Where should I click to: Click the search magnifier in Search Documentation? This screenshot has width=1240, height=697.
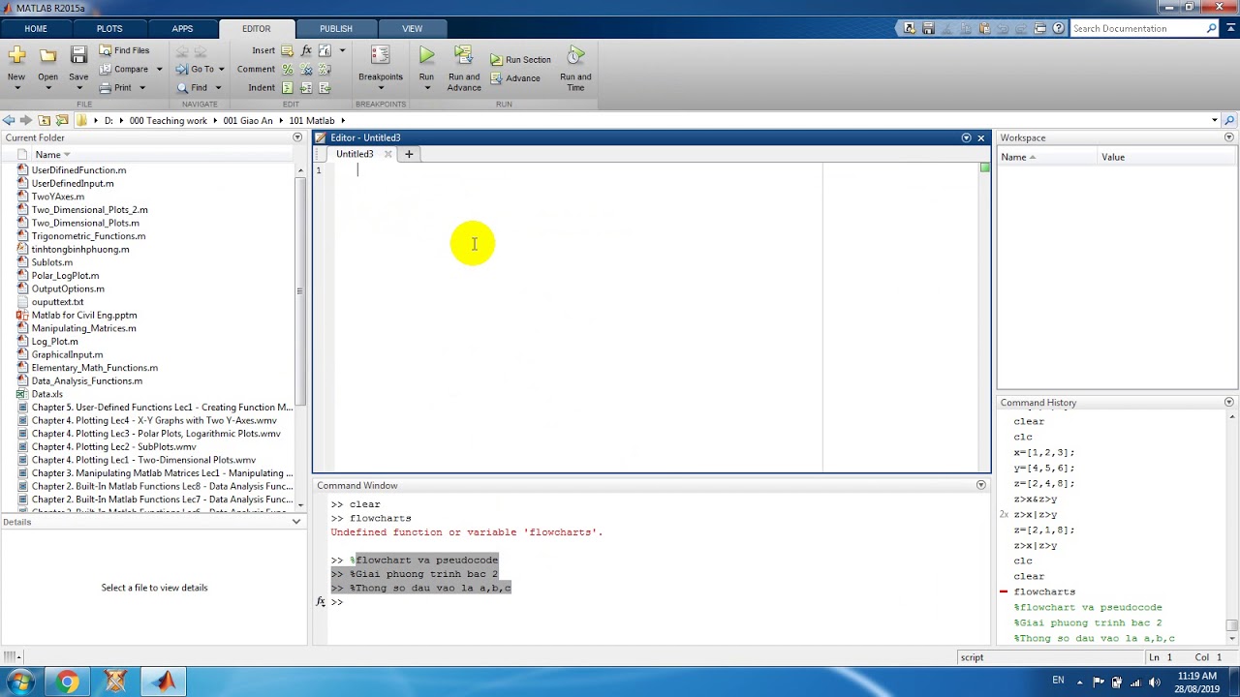(x=1211, y=28)
